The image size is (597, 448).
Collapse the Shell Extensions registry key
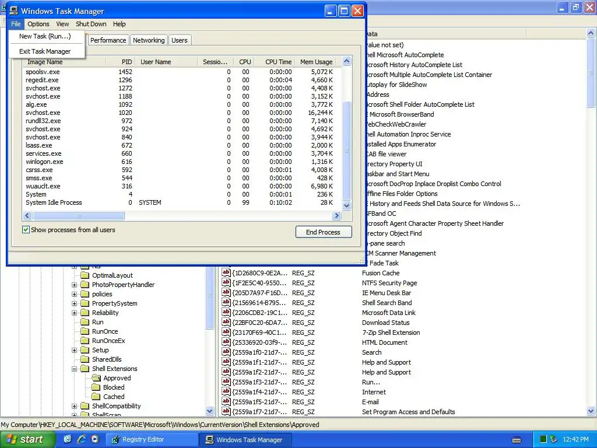click(x=75, y=369)
